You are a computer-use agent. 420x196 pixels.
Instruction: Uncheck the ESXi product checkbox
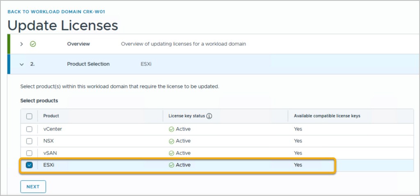click(29, 165)
